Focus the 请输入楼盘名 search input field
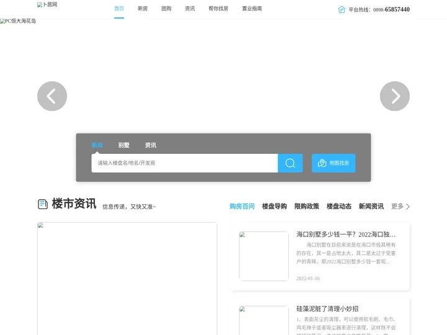447x335 pixels. click(184, 163)
